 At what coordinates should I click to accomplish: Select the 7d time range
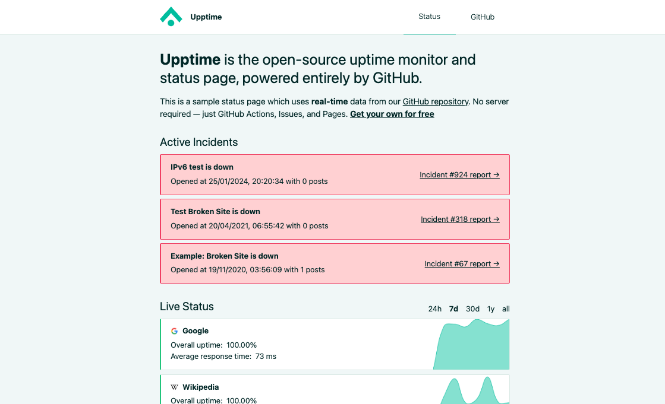[453, 308]
